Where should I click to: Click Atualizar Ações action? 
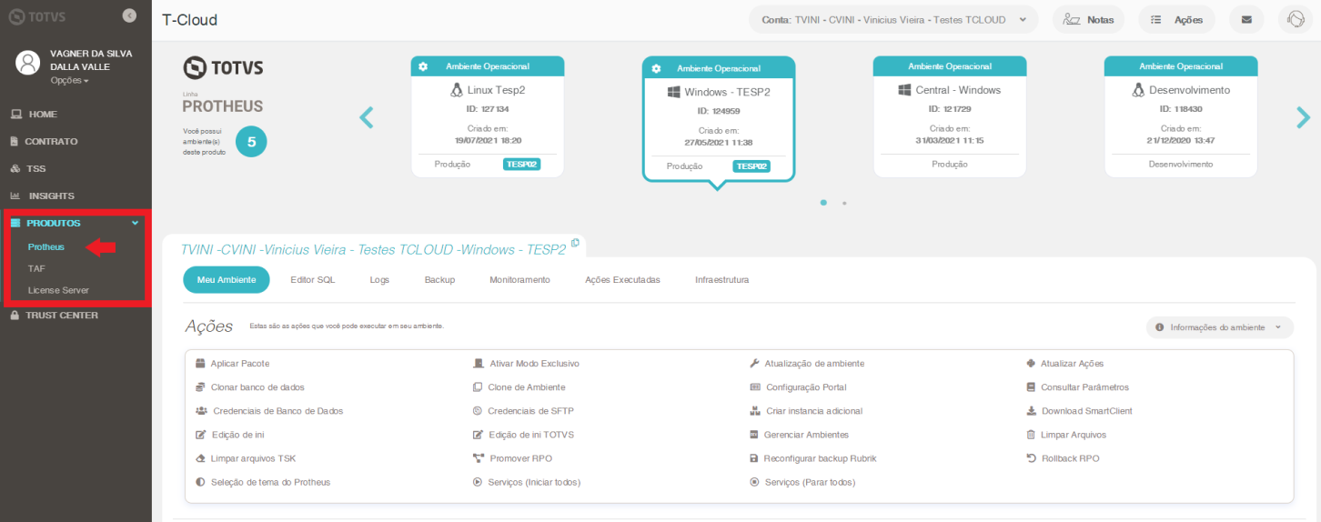1065,364
